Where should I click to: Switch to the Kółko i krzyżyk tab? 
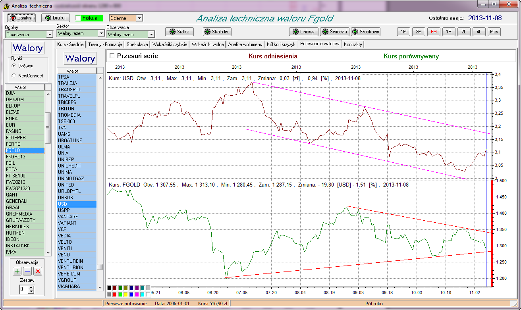click(x=281, y=44)
